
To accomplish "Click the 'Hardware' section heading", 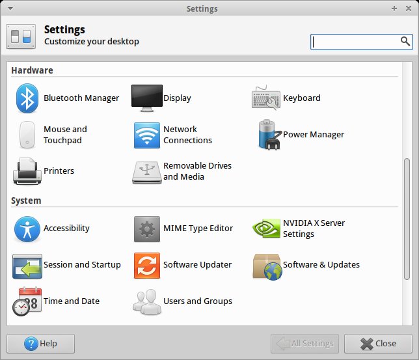I will tap(32, 70).
